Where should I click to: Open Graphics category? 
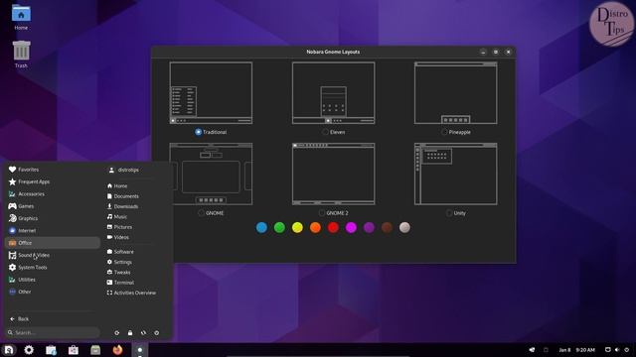tap(53, 218)
